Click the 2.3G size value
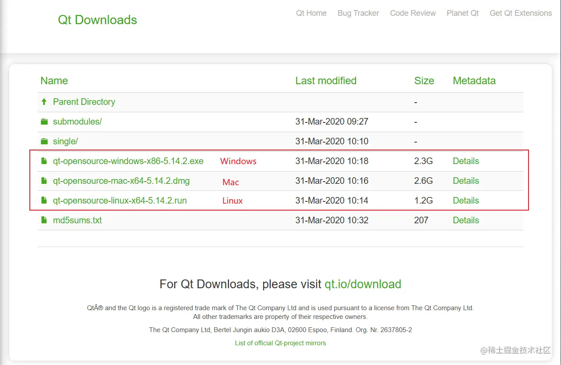The height and width of the screenshot is (365, 561). [x=423, y=161]
